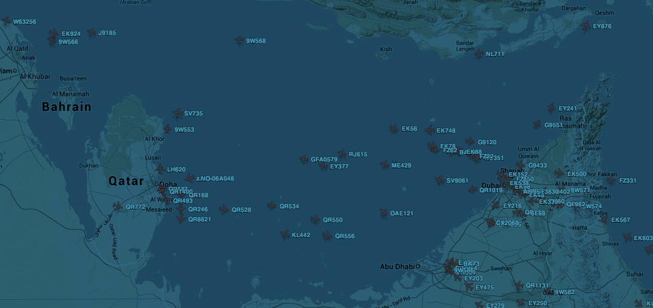Select the QR534 aircraft icon
Image resolution: width=653 pixels, height=308 pixels.
coord(272,206)
